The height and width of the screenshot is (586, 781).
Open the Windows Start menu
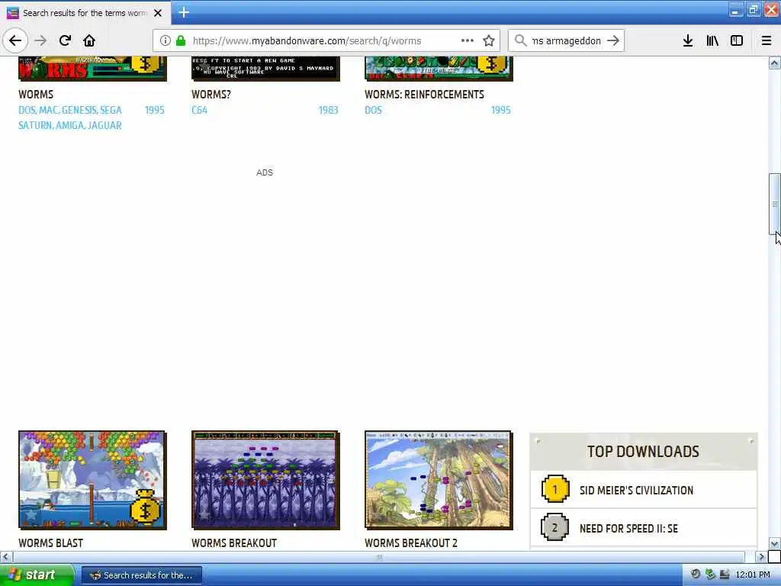[x=35, y=575]
